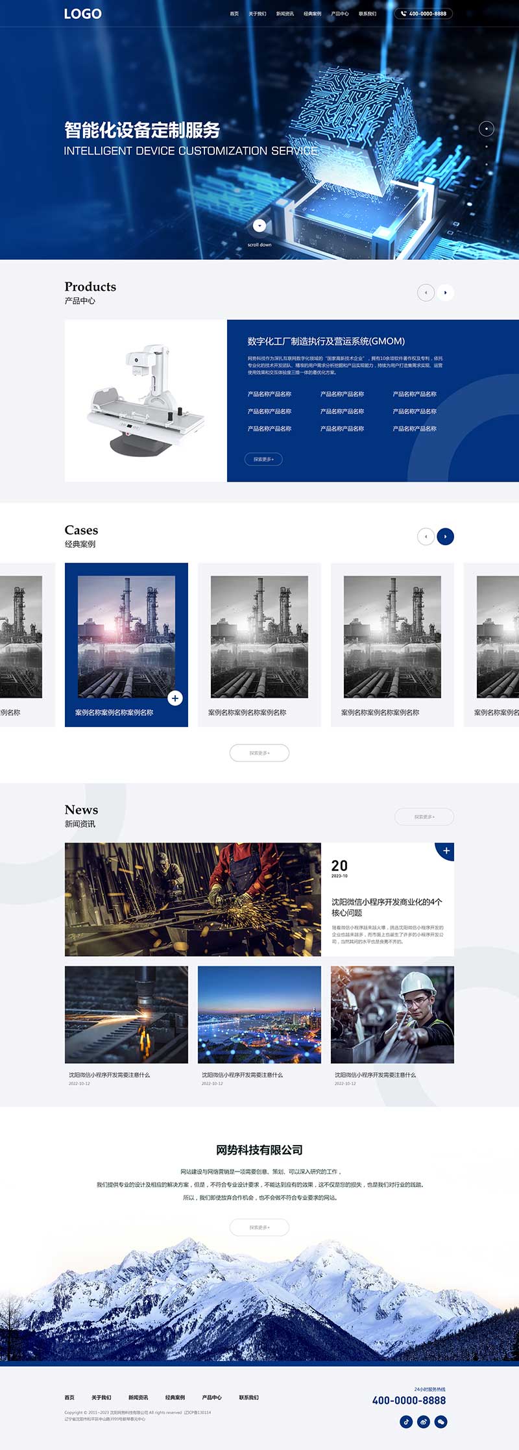The image size is (519, 1450).
Task: Click the Douyin (TikTok) icon in footer
Action: [x=406, y=1421]
